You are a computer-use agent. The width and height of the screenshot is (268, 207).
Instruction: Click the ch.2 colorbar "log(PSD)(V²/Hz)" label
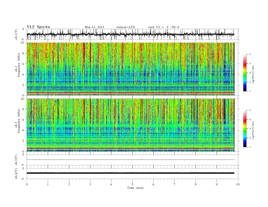click(254, 130)
